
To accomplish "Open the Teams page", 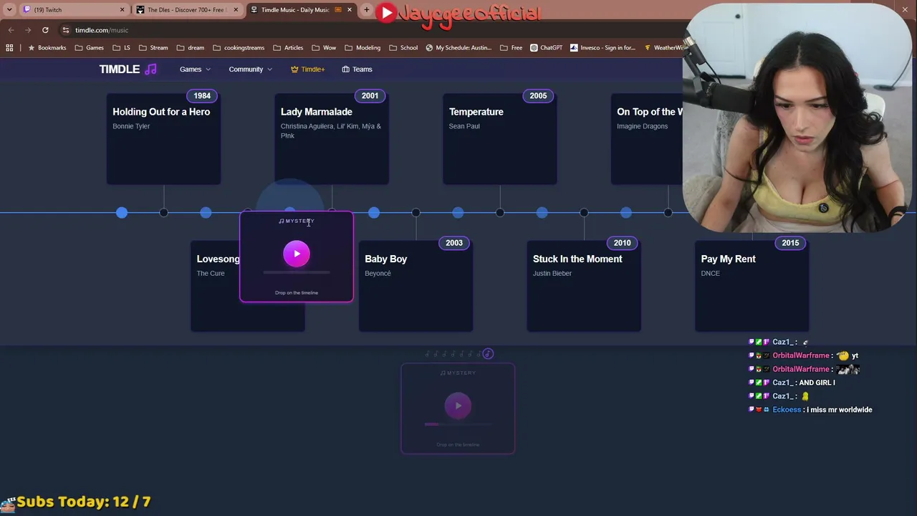I will pyautogui.click(x=357, y=69).
